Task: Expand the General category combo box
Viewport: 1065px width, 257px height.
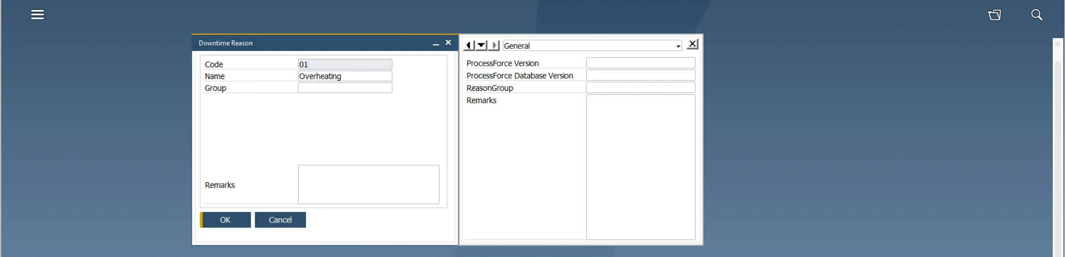Action: point(592,46)
